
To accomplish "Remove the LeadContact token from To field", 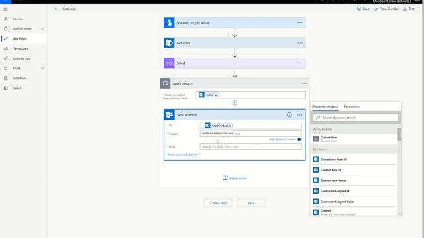I will click(231, 126).
